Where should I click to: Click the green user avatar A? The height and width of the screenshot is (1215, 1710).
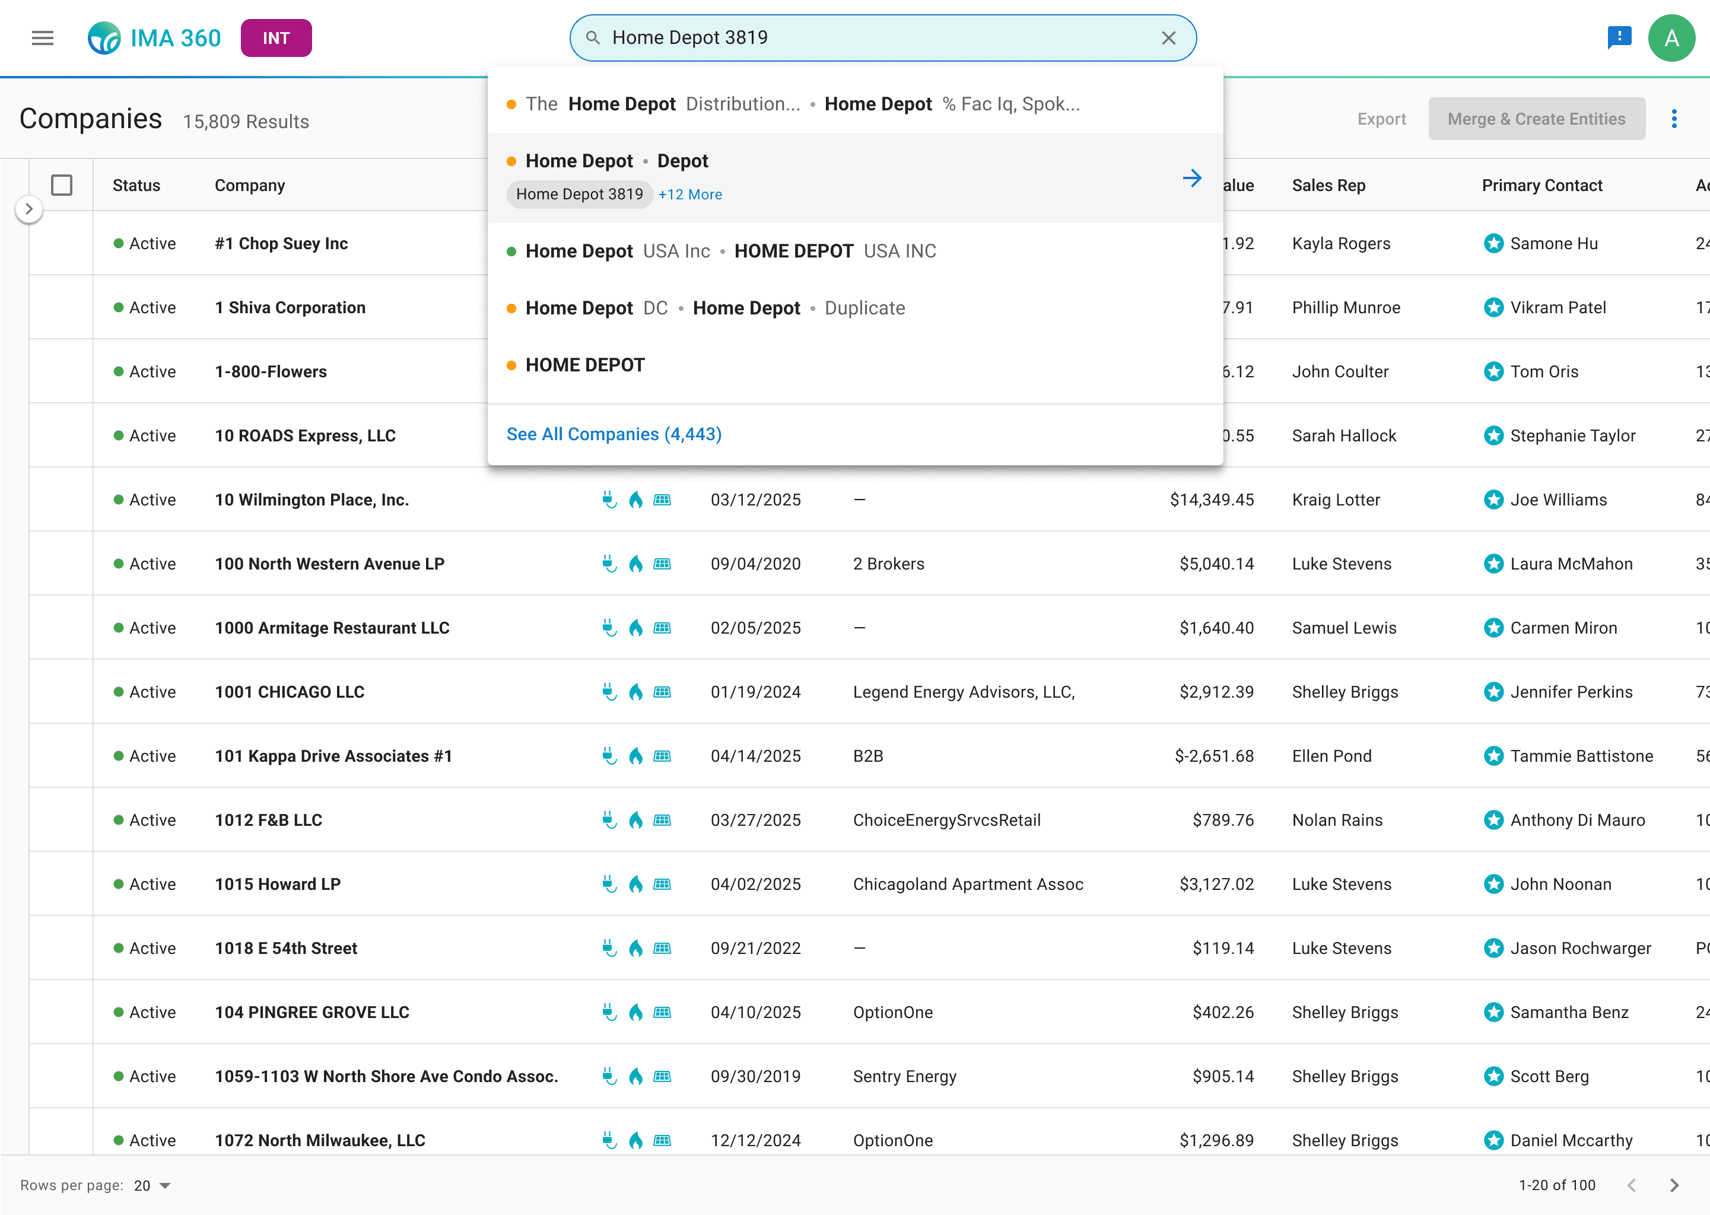pos(1671,38)
